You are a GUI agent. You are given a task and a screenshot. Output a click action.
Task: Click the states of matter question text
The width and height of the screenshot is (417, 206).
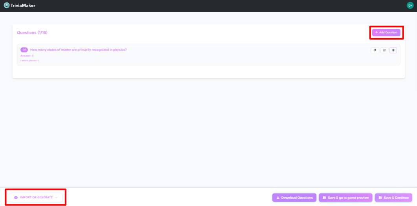[79, 50]
